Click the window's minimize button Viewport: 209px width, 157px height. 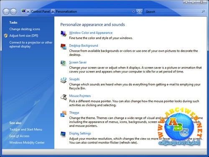tap(186, 2)
